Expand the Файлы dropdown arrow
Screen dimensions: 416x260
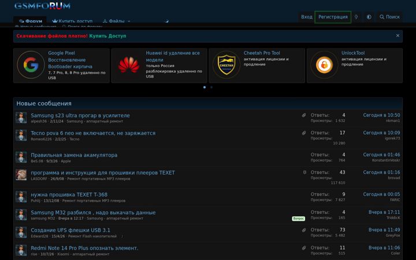coord(129,21)
